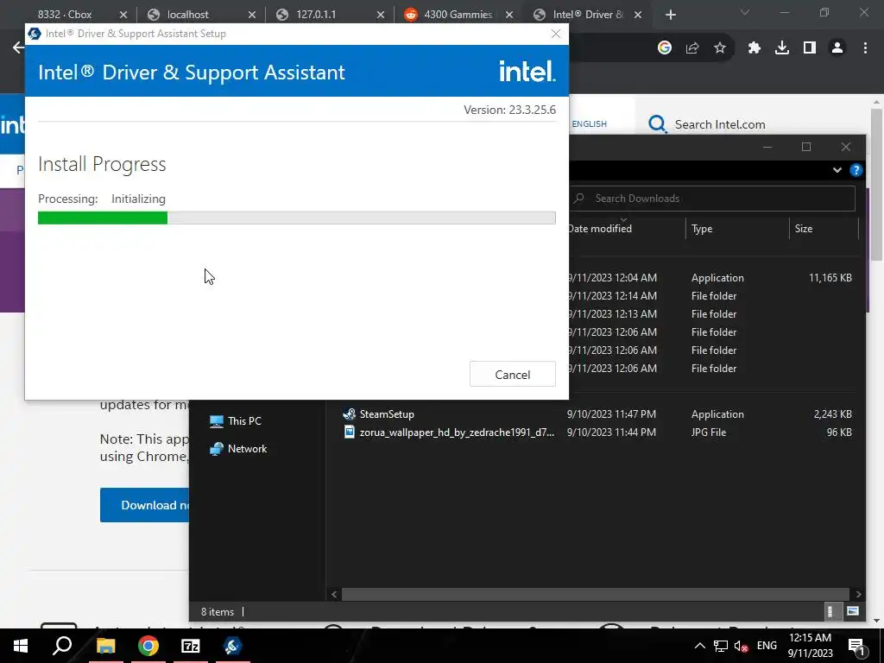Switch Explorer to large icons view
The image size is (884, 663).
coord(853,612)
